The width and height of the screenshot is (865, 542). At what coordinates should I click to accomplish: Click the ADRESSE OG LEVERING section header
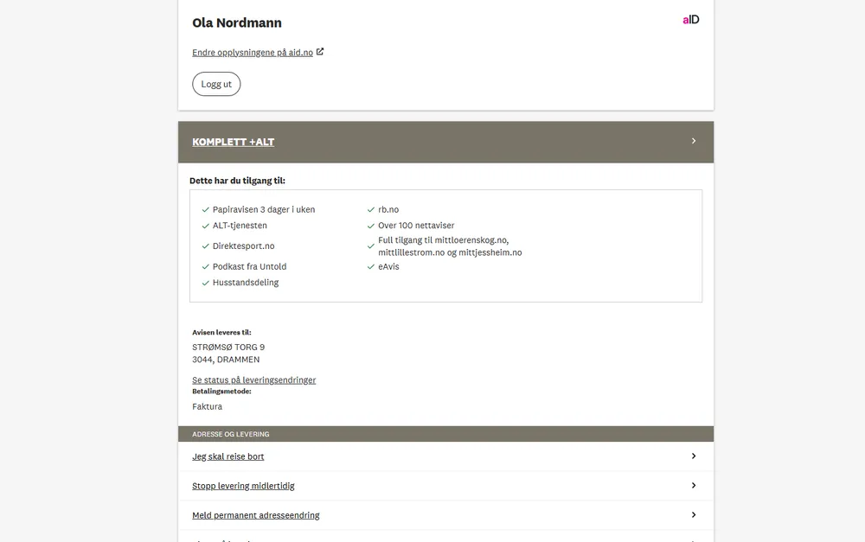[231, 434]
